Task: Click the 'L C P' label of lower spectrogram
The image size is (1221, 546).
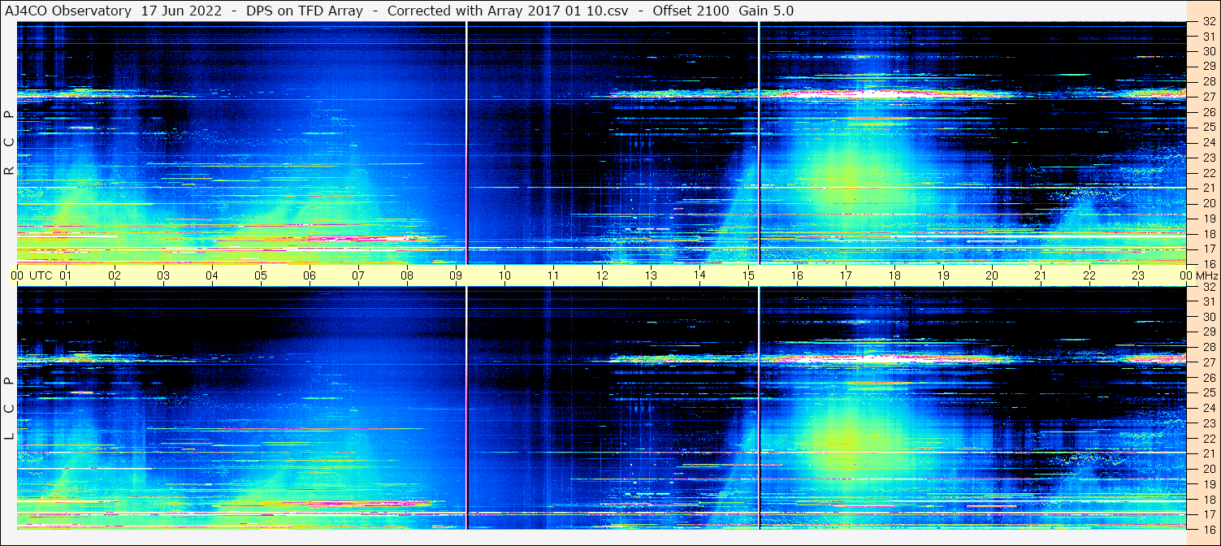Action: point(9,409)
